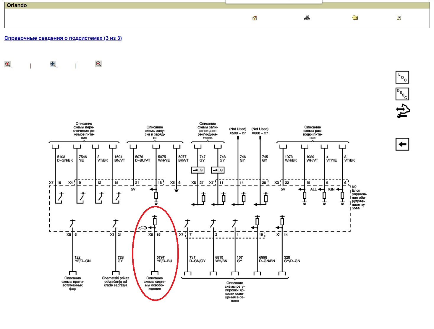The image size is (434, 329).
Task: Open Описание схемы запирания дверей/индикаторов reference
Action: coord(208,131)
